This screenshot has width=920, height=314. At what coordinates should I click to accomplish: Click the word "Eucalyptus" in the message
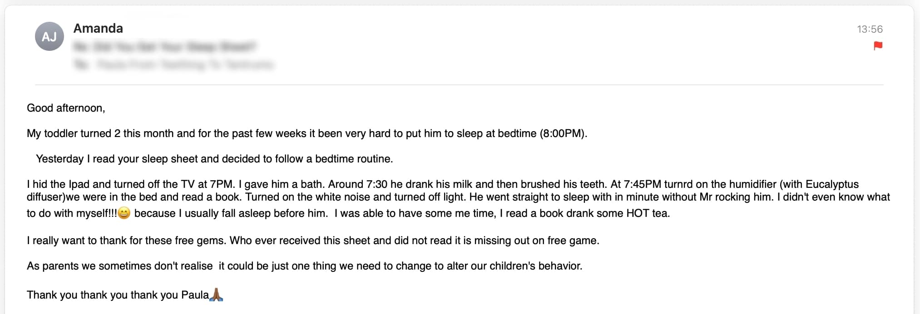pos(832,184)
